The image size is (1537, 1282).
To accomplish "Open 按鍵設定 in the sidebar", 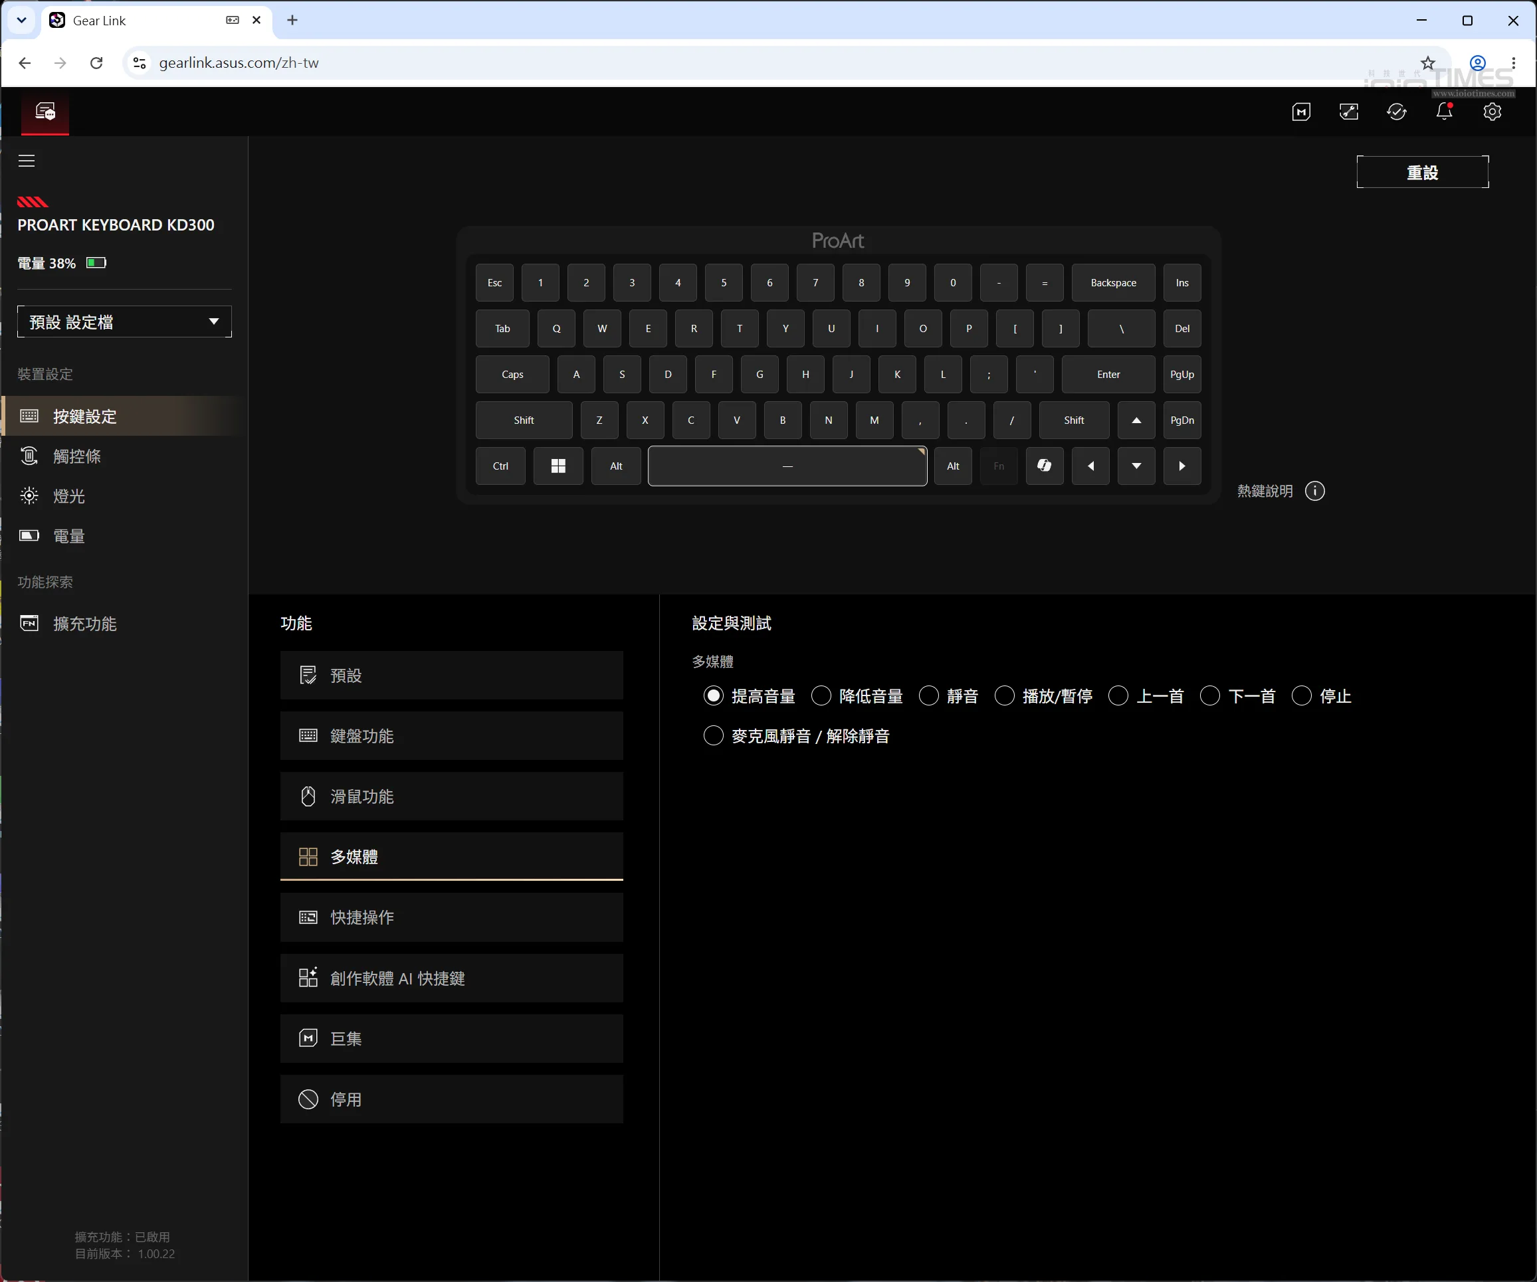I will click(124, 416).
